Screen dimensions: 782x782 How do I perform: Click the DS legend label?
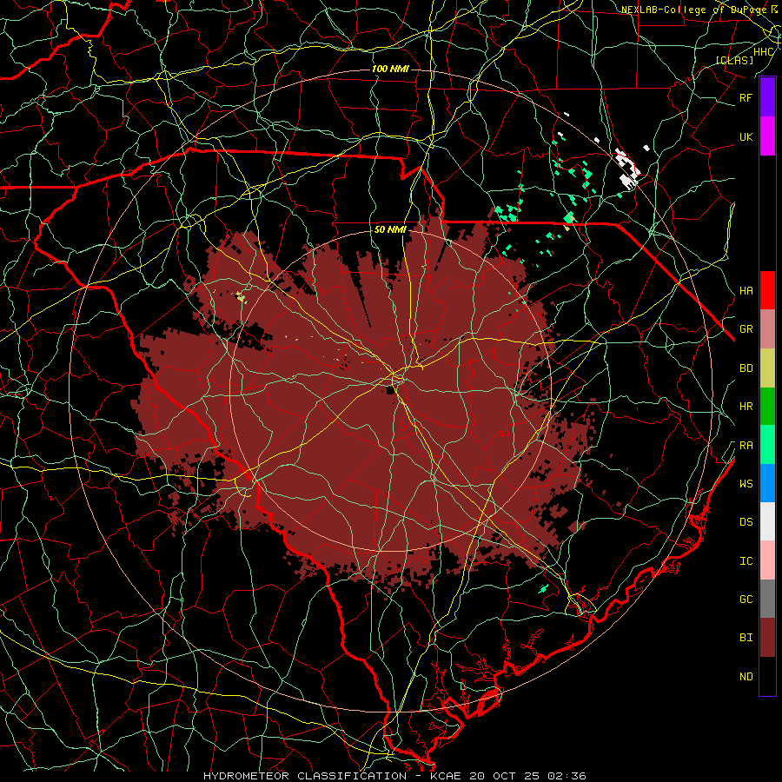pos(746,522)
